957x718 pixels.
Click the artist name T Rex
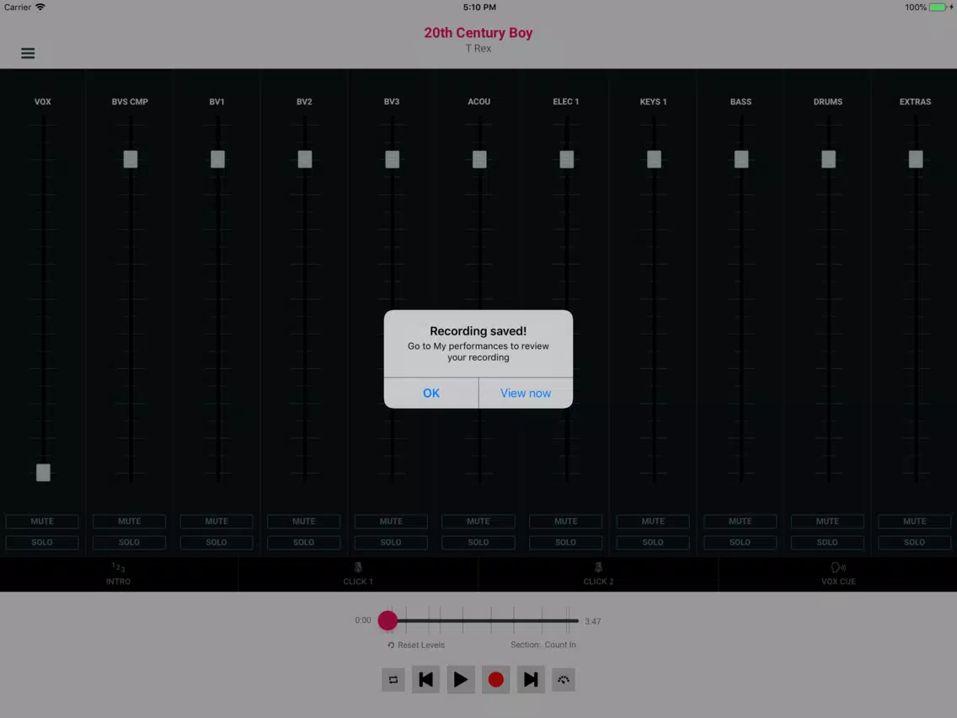pos(478,48)
